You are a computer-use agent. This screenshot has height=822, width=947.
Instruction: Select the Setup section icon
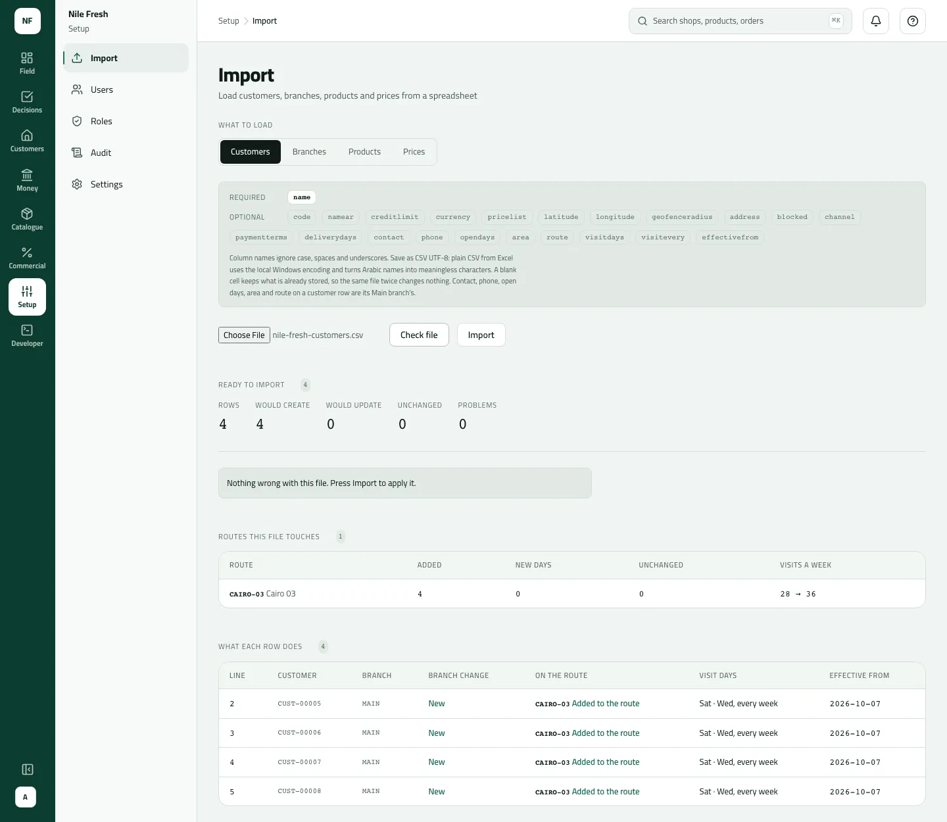pos(27,297)
